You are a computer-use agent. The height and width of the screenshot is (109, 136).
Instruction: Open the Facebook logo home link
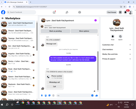3,12
